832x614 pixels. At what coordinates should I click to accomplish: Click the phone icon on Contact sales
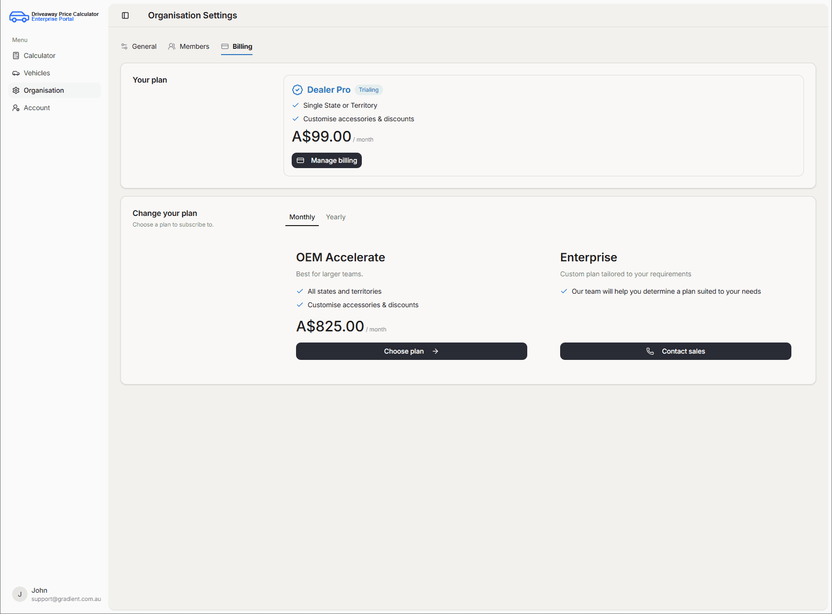(x=650, y=351)
